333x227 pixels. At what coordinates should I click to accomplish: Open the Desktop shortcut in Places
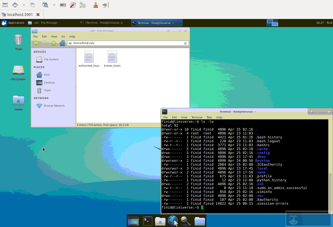click(49, 82)
